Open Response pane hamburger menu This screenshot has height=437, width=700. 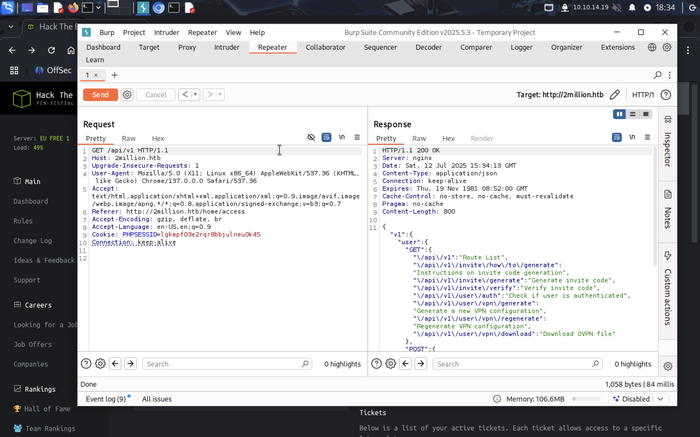647,137
